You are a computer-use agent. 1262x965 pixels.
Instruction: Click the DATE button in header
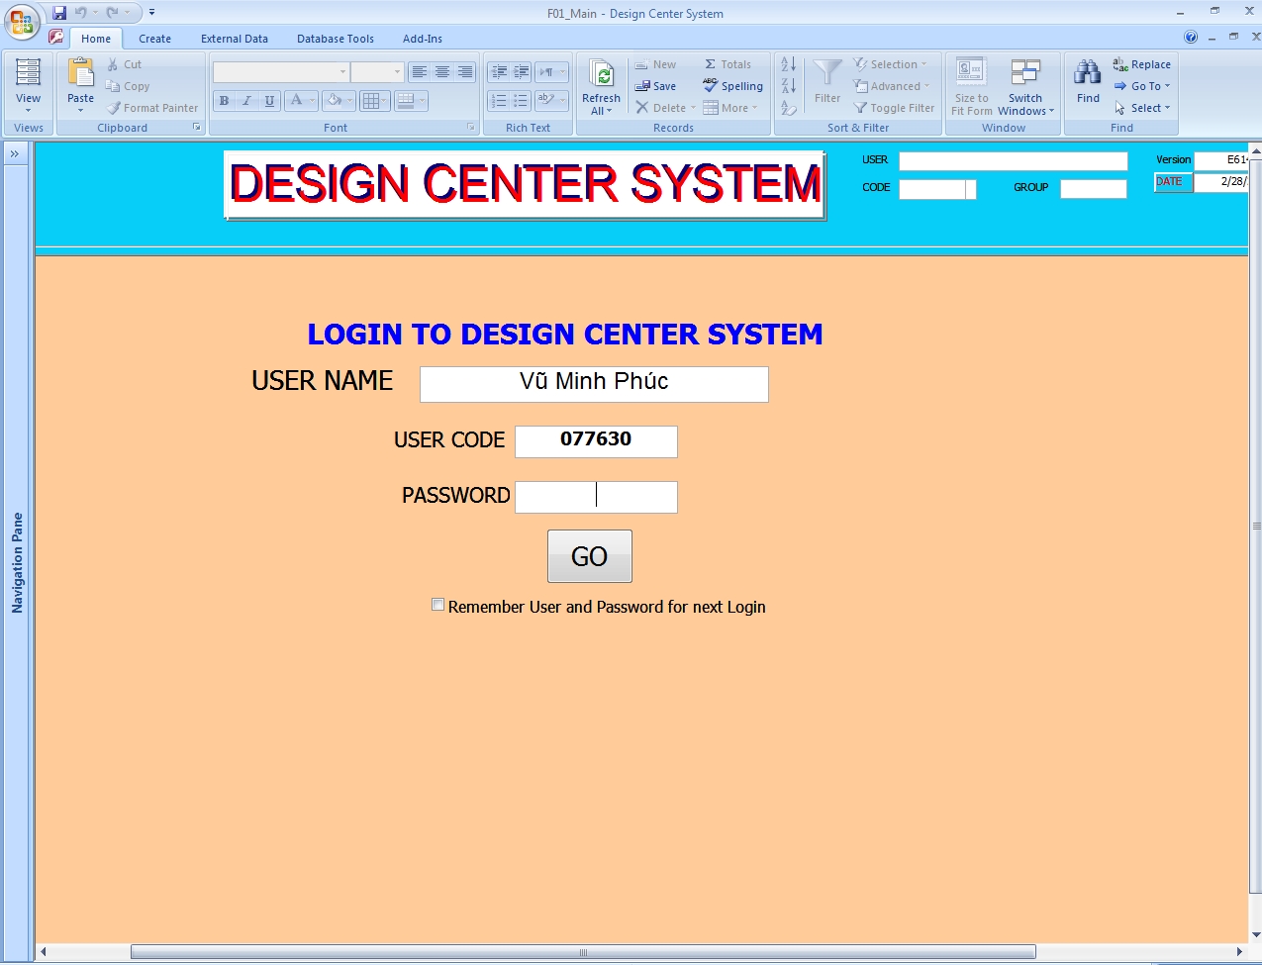coord(1173,182)
